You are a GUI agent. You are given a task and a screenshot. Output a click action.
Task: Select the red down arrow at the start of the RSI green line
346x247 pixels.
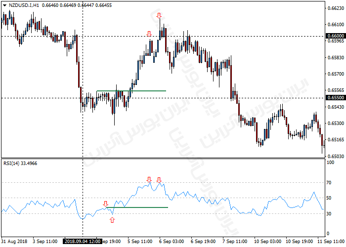105,204
